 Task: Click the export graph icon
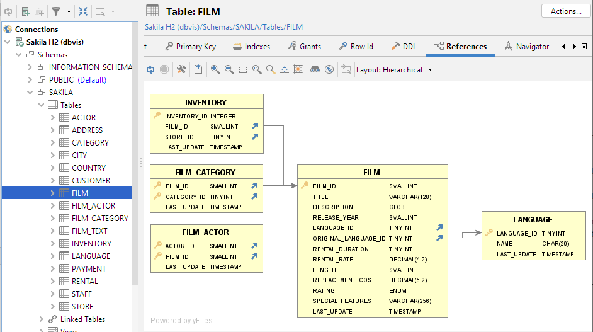tap(198, 70)
